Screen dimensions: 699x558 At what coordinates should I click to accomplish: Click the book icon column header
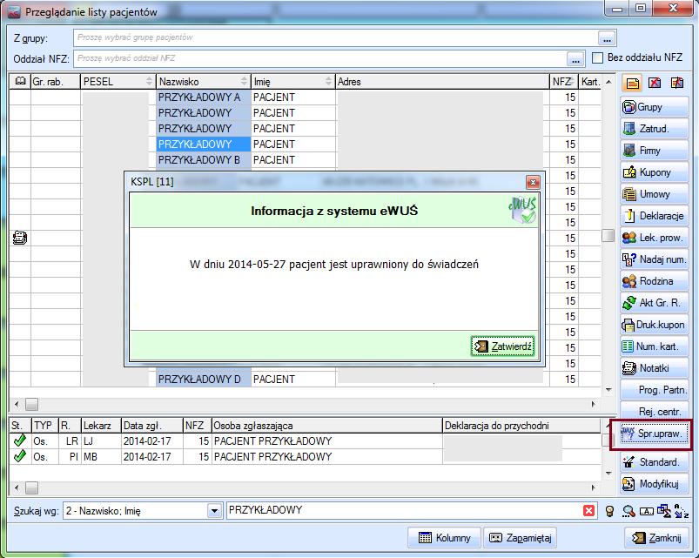coord(20,82)
